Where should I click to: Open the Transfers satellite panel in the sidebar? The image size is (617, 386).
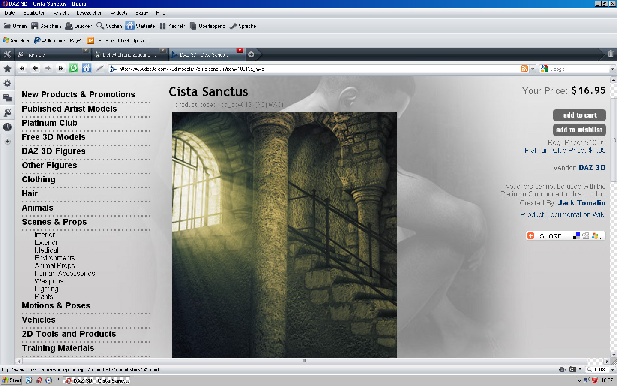pos(7,112)
